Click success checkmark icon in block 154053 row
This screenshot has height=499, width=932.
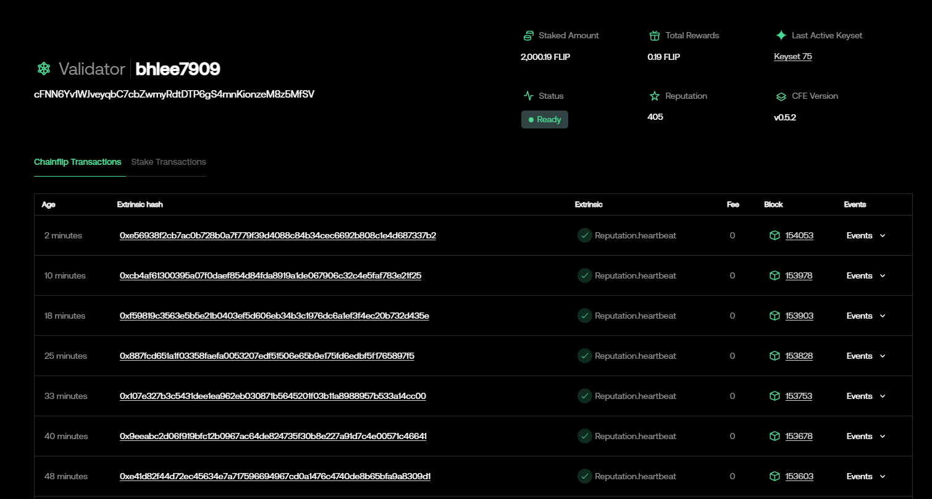click(584, 235)
